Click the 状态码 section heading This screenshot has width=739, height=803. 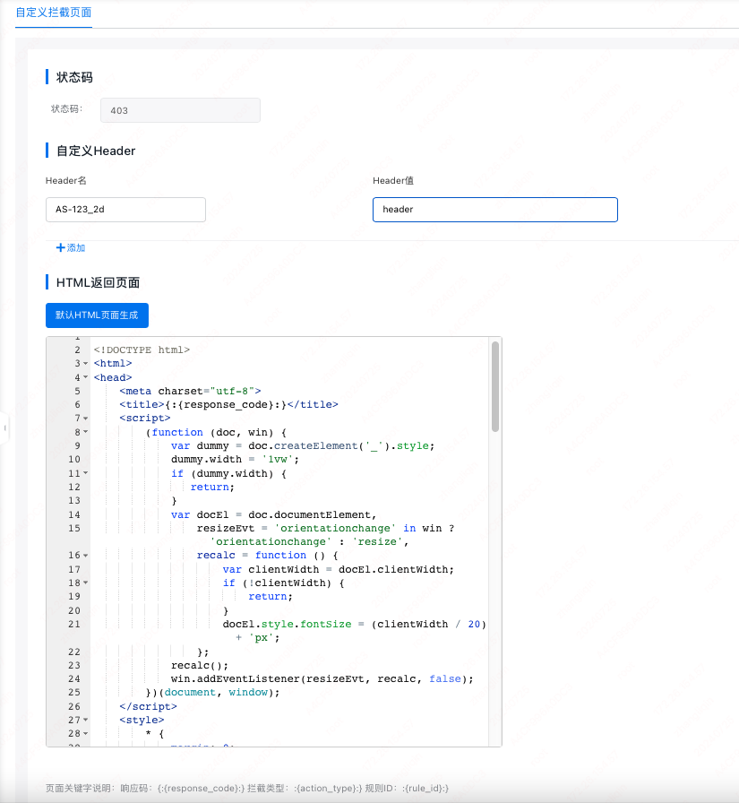(x=74, y=77)
